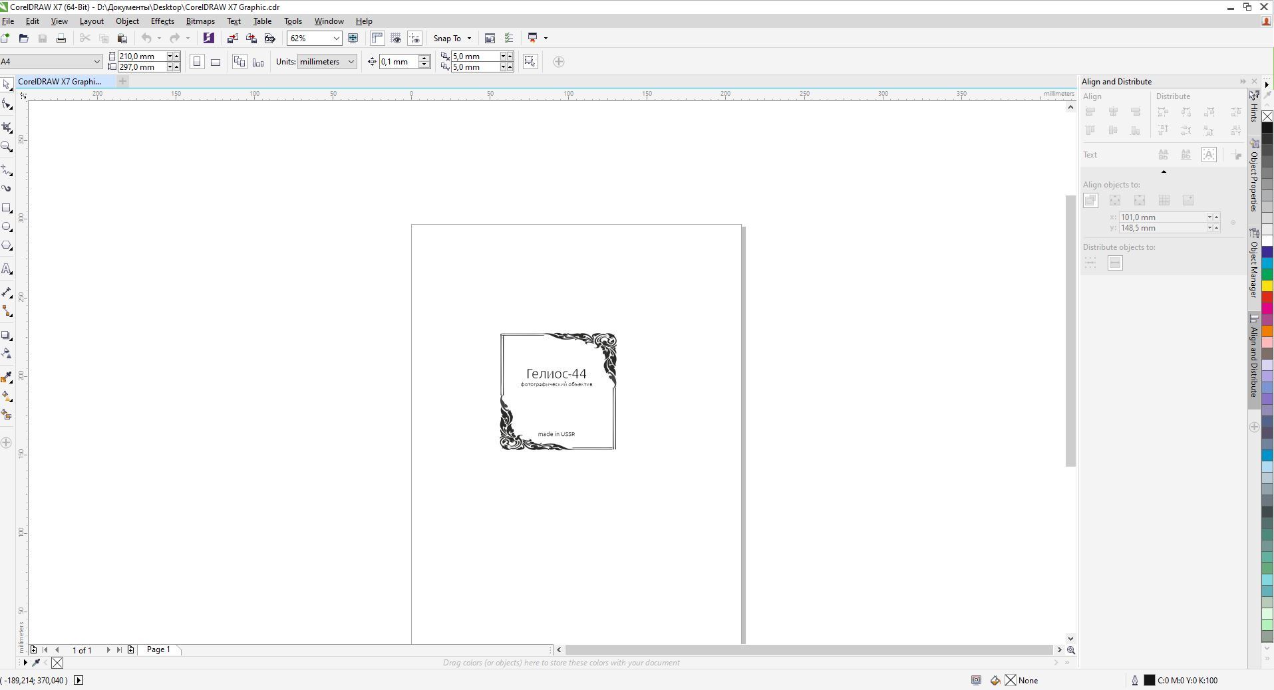Open Application Launcher dropdown arrow
1274x690 pixels.
[546, 39]
